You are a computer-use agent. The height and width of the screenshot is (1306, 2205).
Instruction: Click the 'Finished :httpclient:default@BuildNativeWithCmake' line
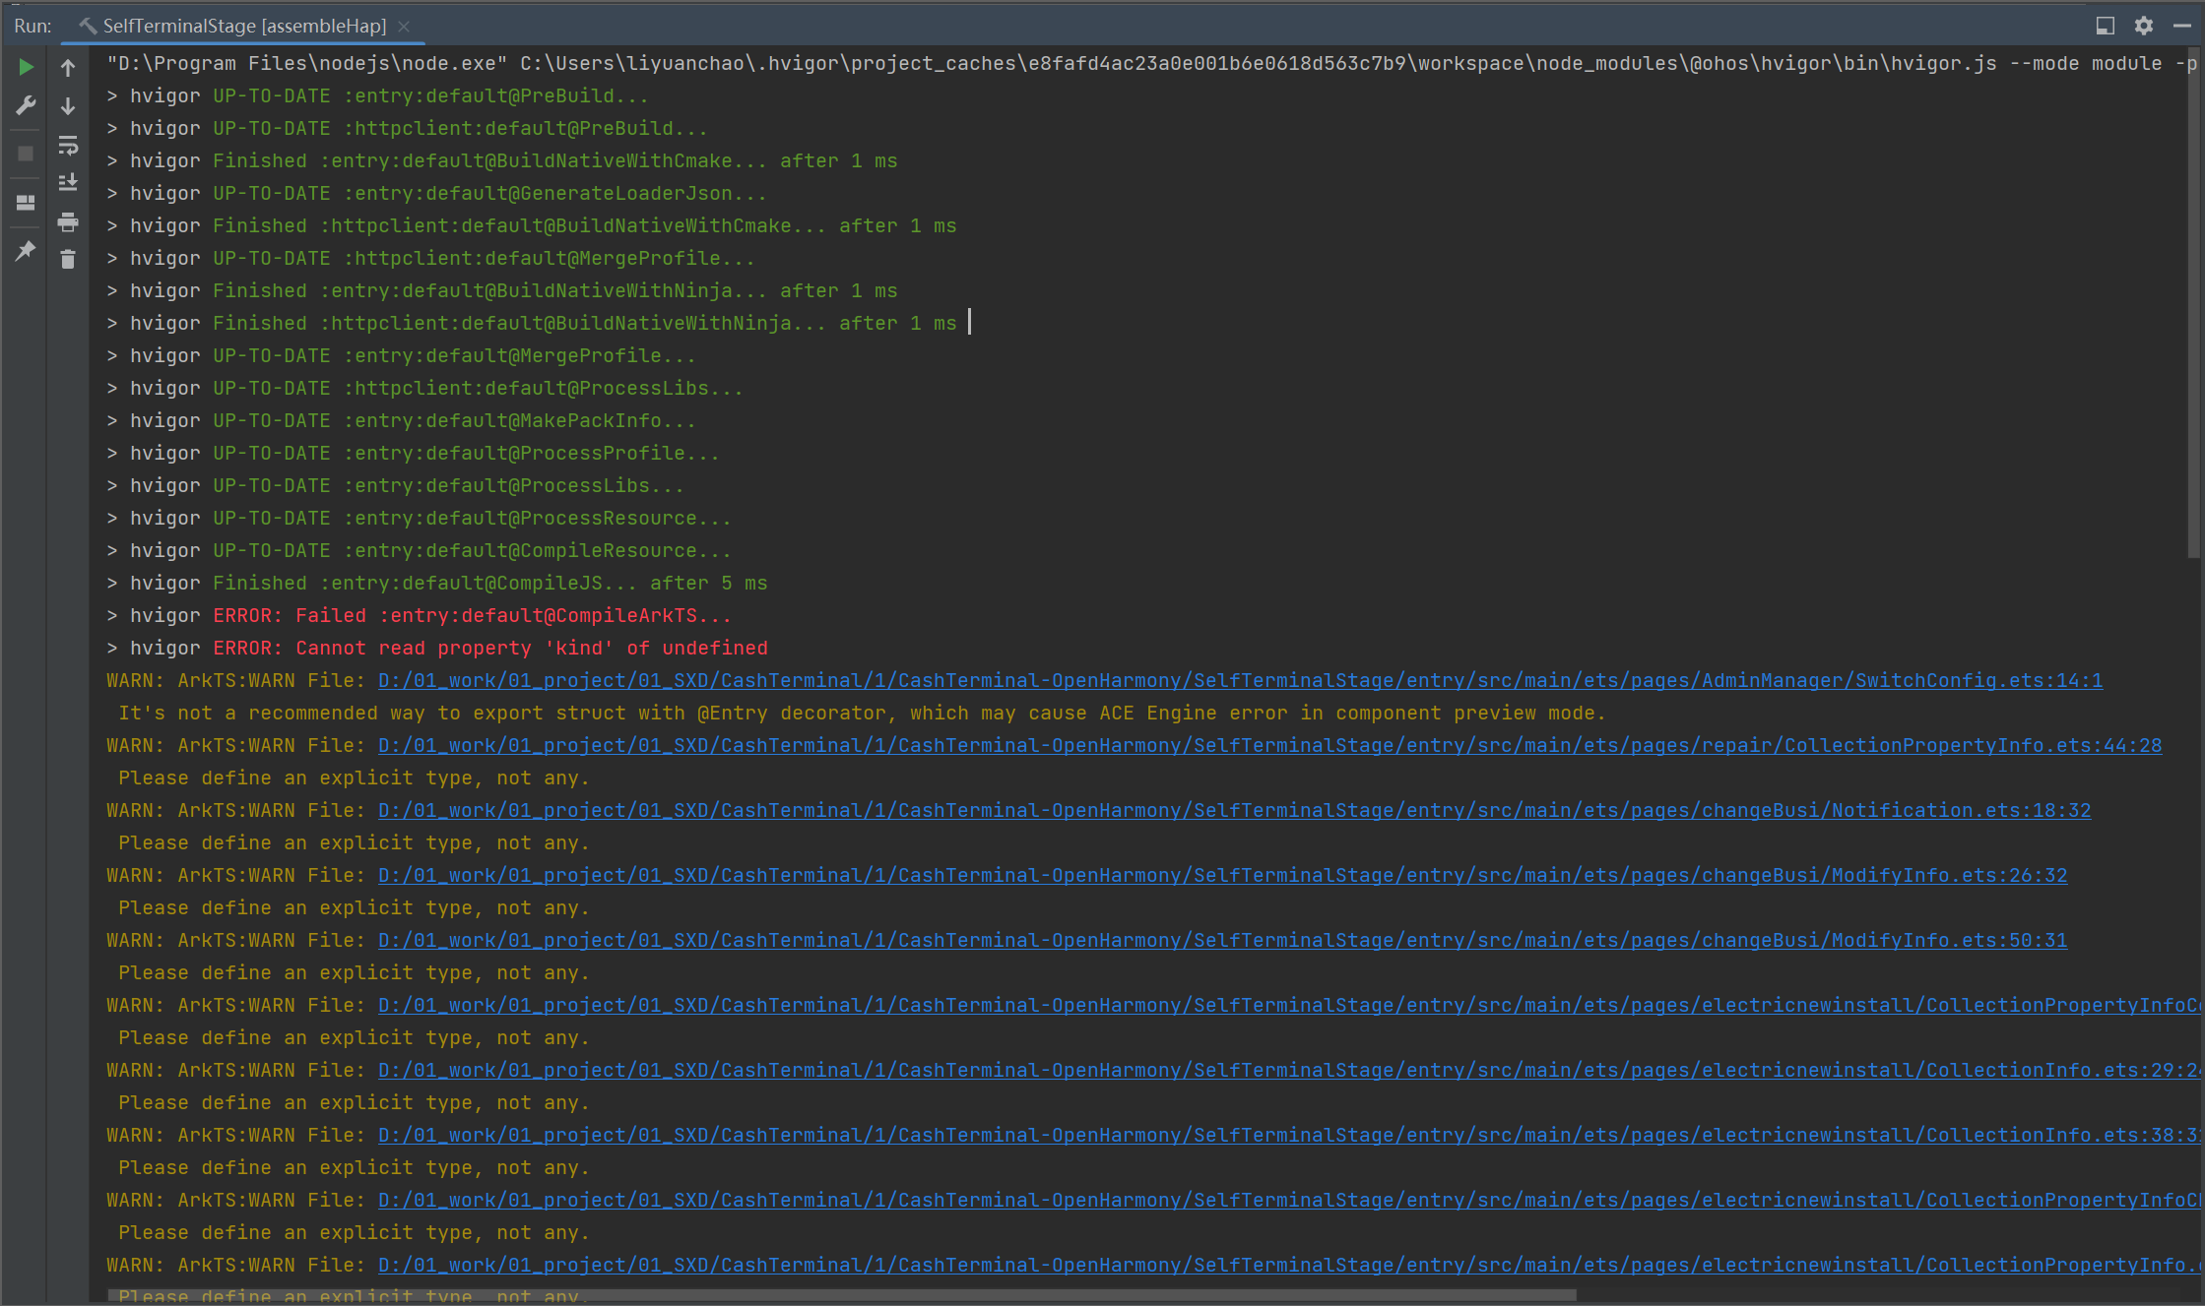[531, 226]
